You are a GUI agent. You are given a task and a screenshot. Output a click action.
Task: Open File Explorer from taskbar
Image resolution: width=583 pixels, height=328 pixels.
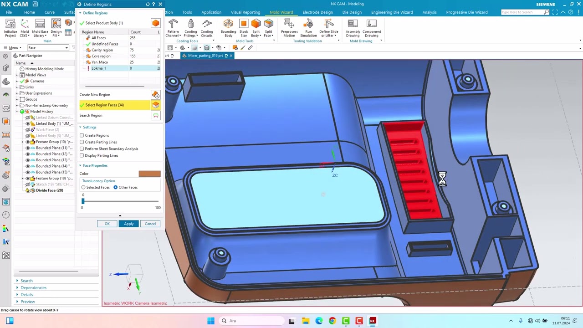[305, 321]
